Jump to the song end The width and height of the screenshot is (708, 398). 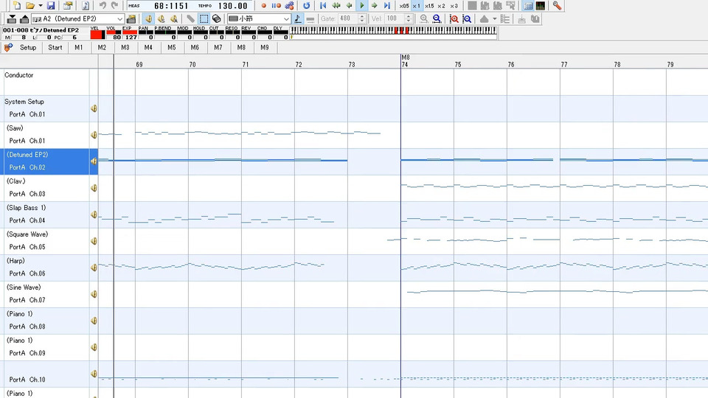[387, 6]
